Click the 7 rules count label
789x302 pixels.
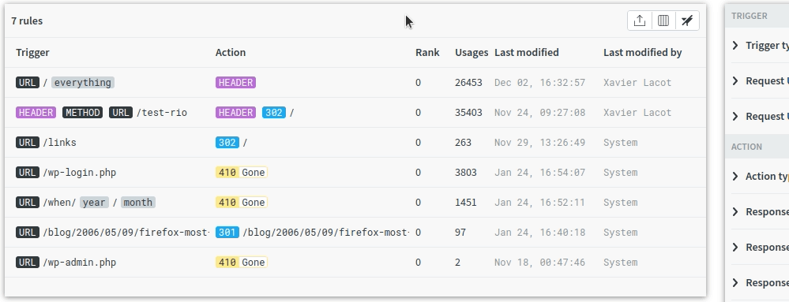tap(27, 21)
